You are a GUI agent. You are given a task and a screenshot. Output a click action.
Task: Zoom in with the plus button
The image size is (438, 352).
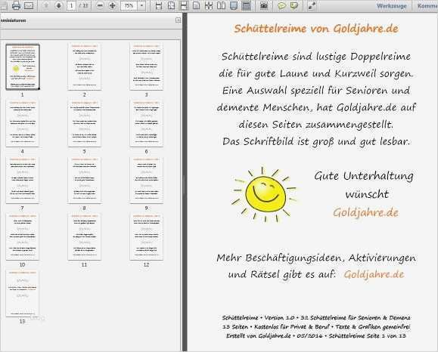coord(112,5)
